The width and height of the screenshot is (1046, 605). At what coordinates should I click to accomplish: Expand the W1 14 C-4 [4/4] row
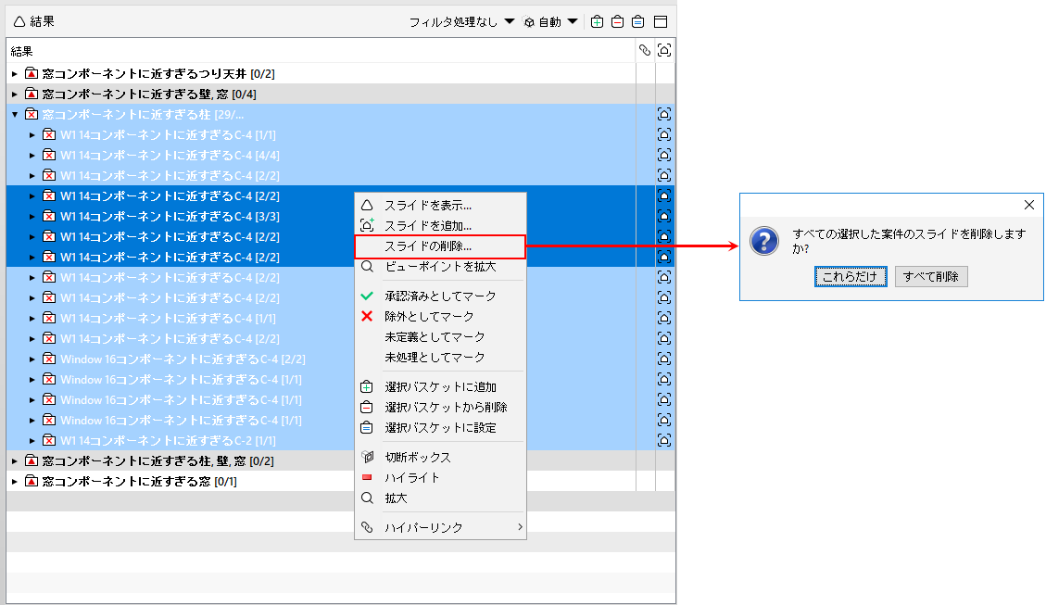(32, 156)
